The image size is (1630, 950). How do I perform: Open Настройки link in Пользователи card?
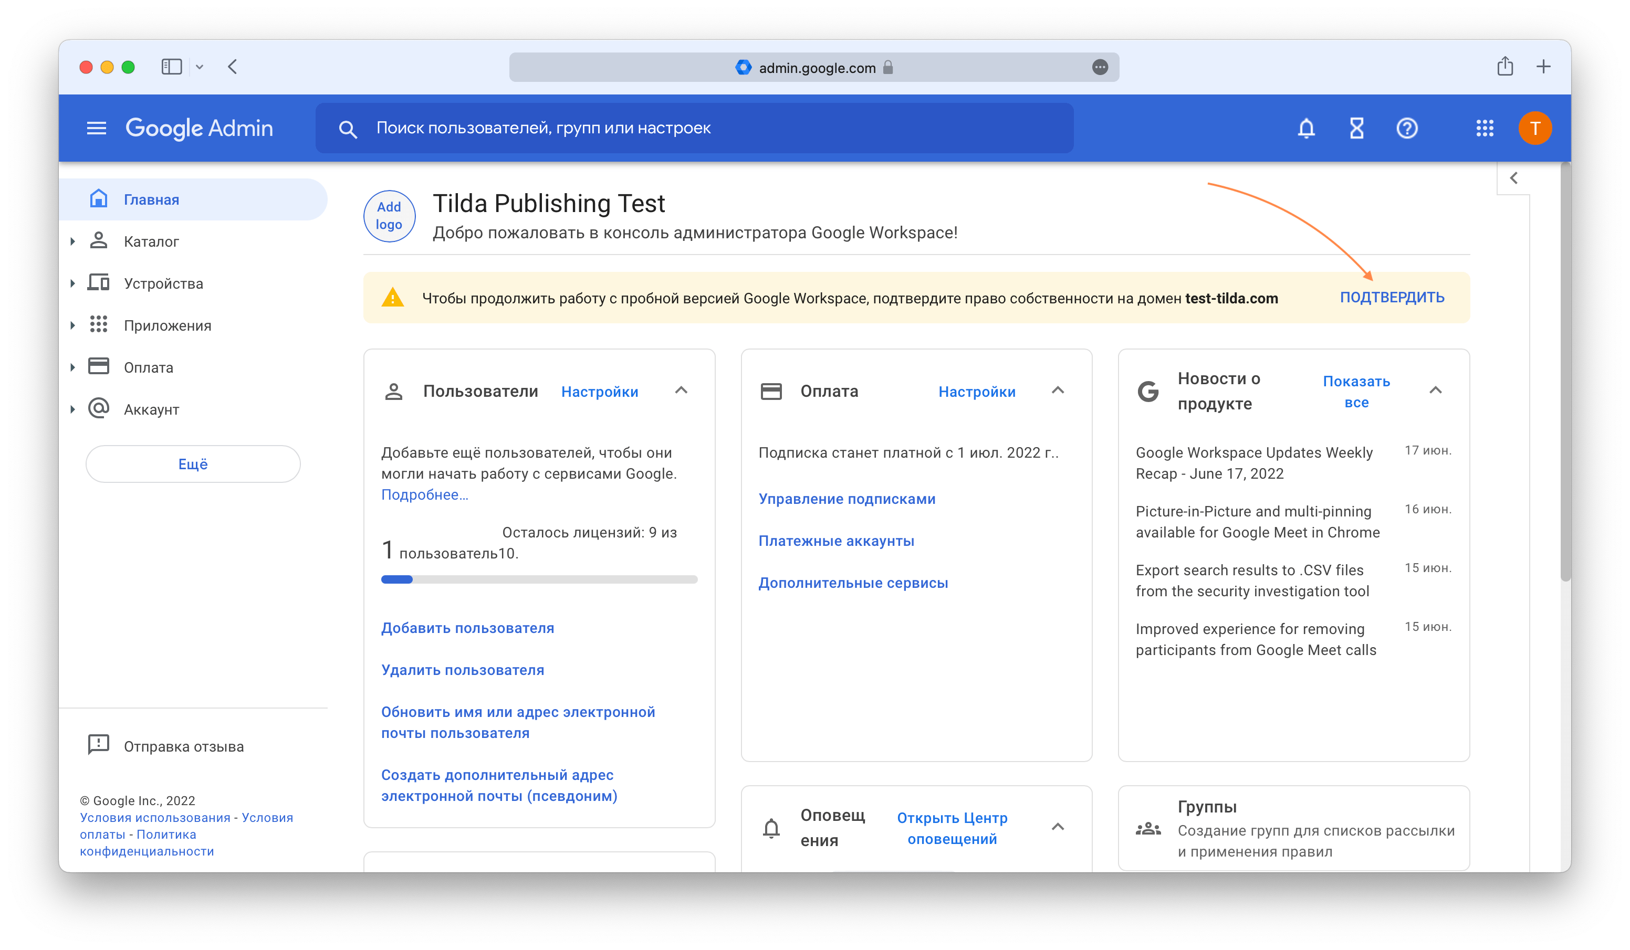(600, 391)
